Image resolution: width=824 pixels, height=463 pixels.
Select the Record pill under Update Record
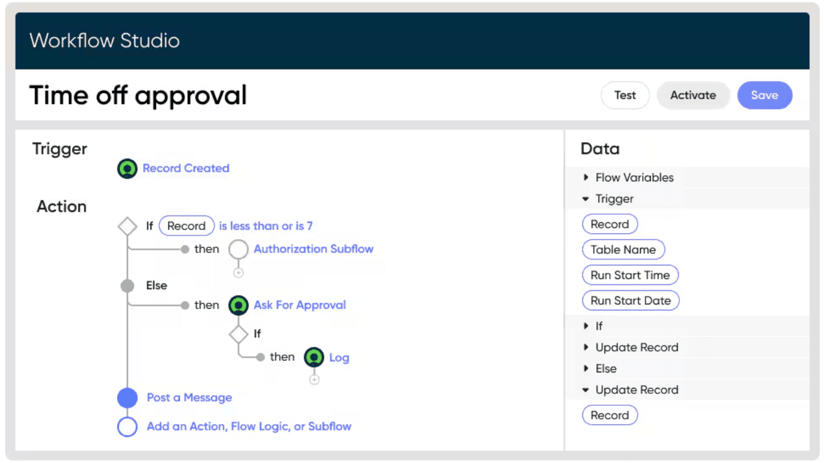point(610,416)
